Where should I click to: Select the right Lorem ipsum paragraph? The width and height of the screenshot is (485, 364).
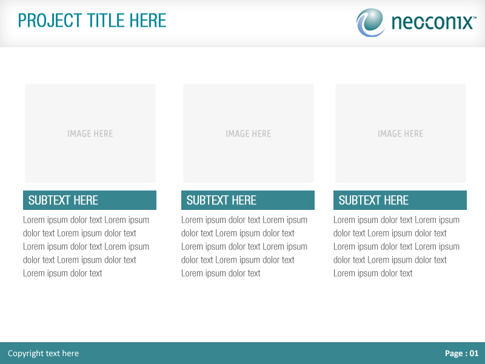pos(396,246)
